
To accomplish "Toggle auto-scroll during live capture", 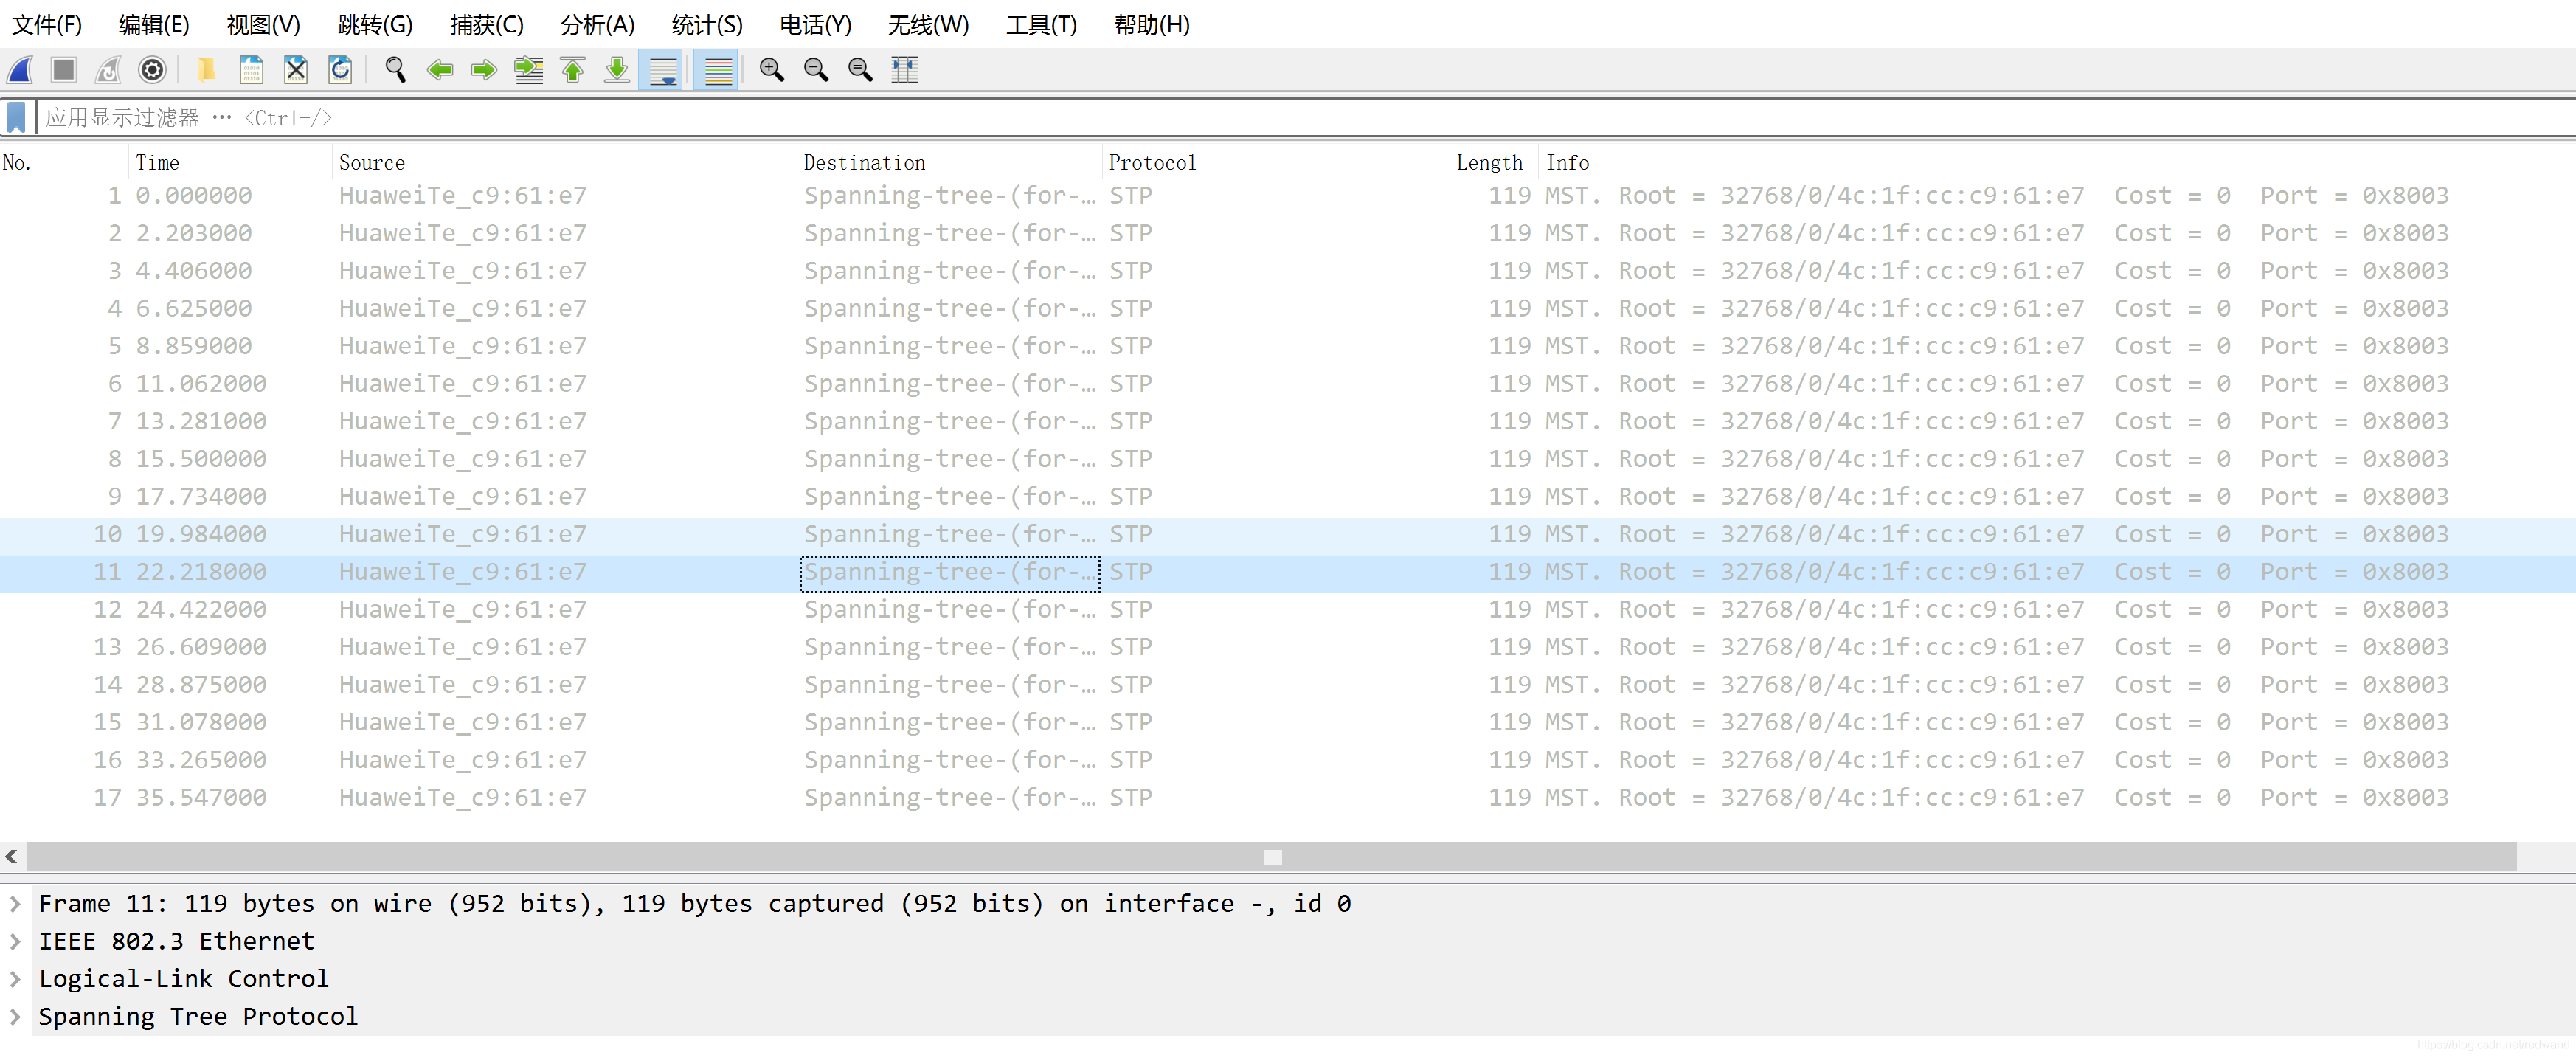I will coord(662,70).
